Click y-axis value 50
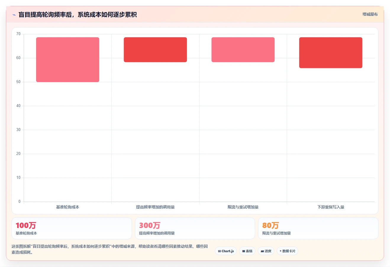The image size is (390, 267). click(x=18, y=82)
